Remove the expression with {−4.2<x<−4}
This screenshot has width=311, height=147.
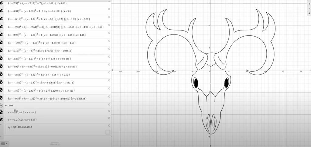click(109, 111)
